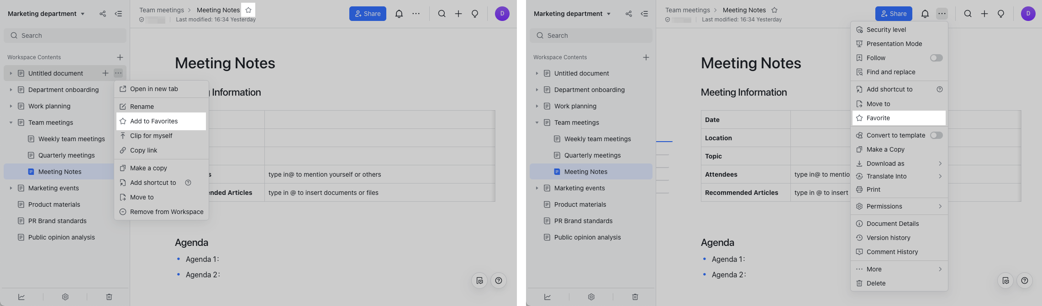The image size is (1042, 306).
Task: Click the Security level shield icon
Action: click(859, 30)
